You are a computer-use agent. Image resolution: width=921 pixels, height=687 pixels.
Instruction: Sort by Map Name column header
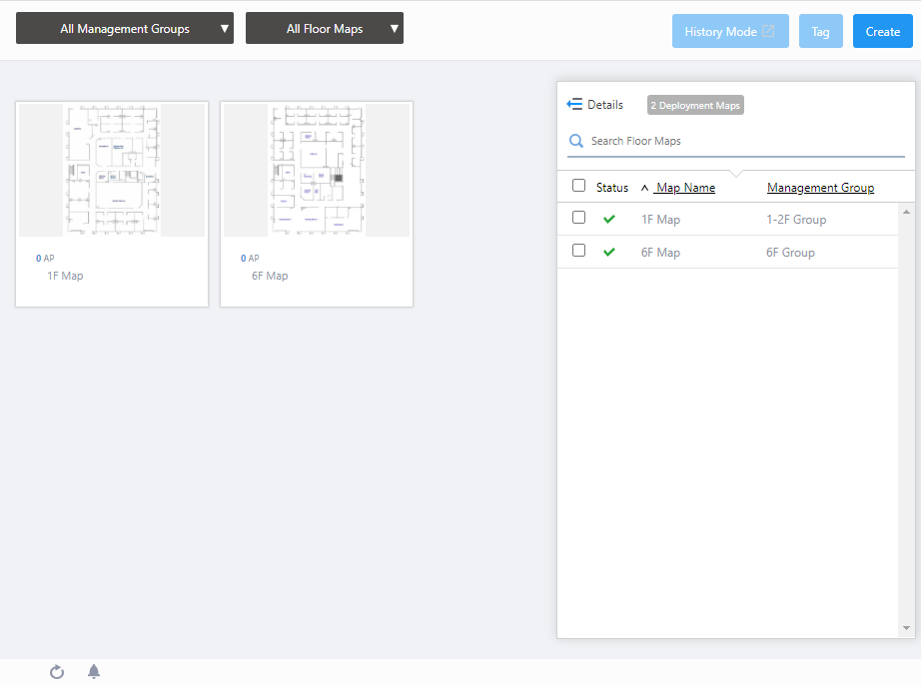pyautogui.click(x=685, y=188)
